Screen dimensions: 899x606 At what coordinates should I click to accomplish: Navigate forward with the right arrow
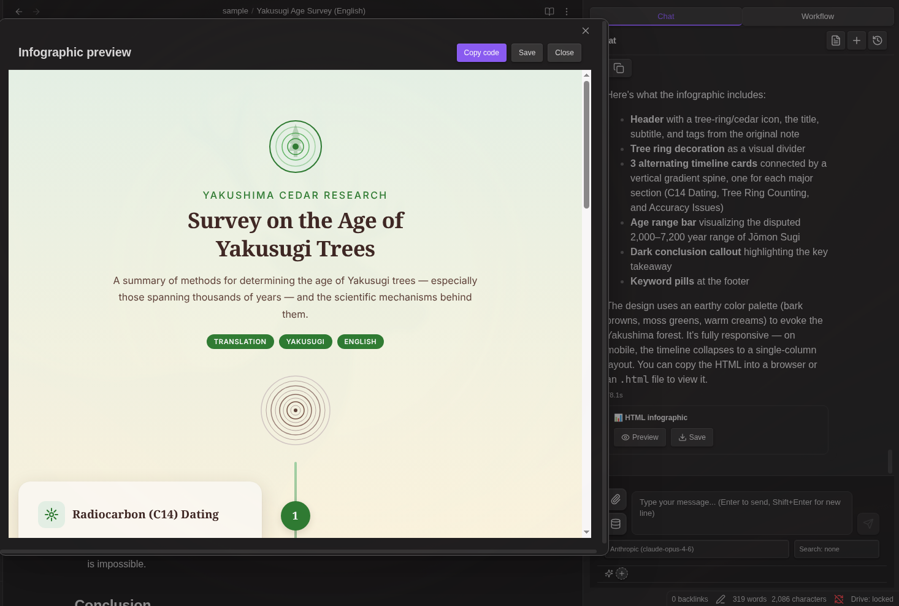click(x=36, y=11)
